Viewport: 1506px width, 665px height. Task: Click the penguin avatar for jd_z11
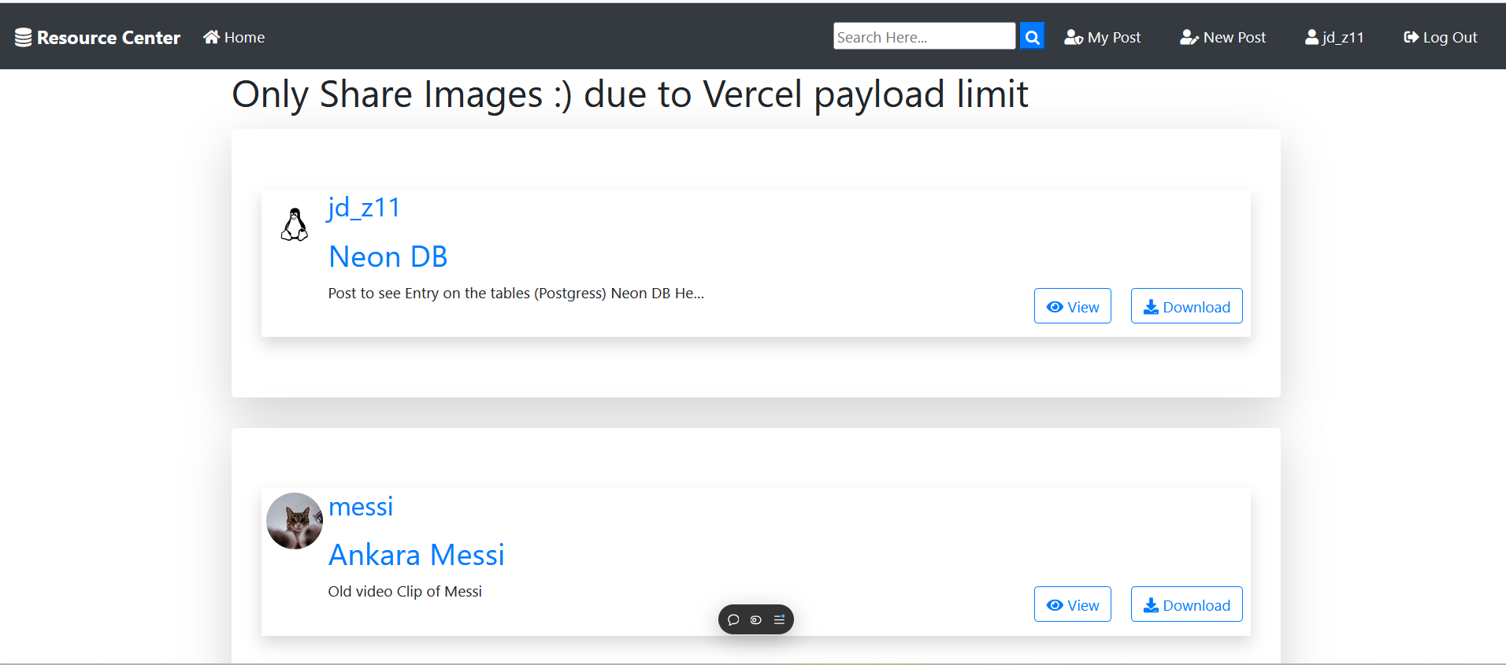click(x=295, y=225)
